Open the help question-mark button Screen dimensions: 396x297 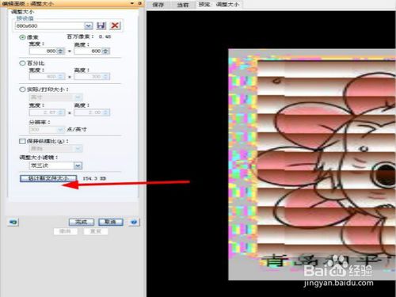134,222
